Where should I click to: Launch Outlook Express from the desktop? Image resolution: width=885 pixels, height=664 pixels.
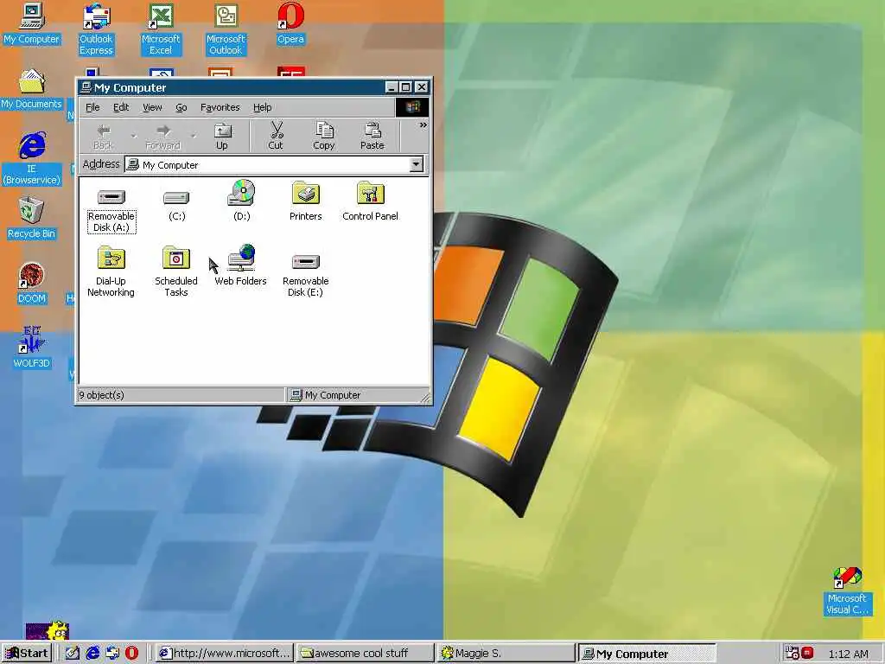point(96,29)
